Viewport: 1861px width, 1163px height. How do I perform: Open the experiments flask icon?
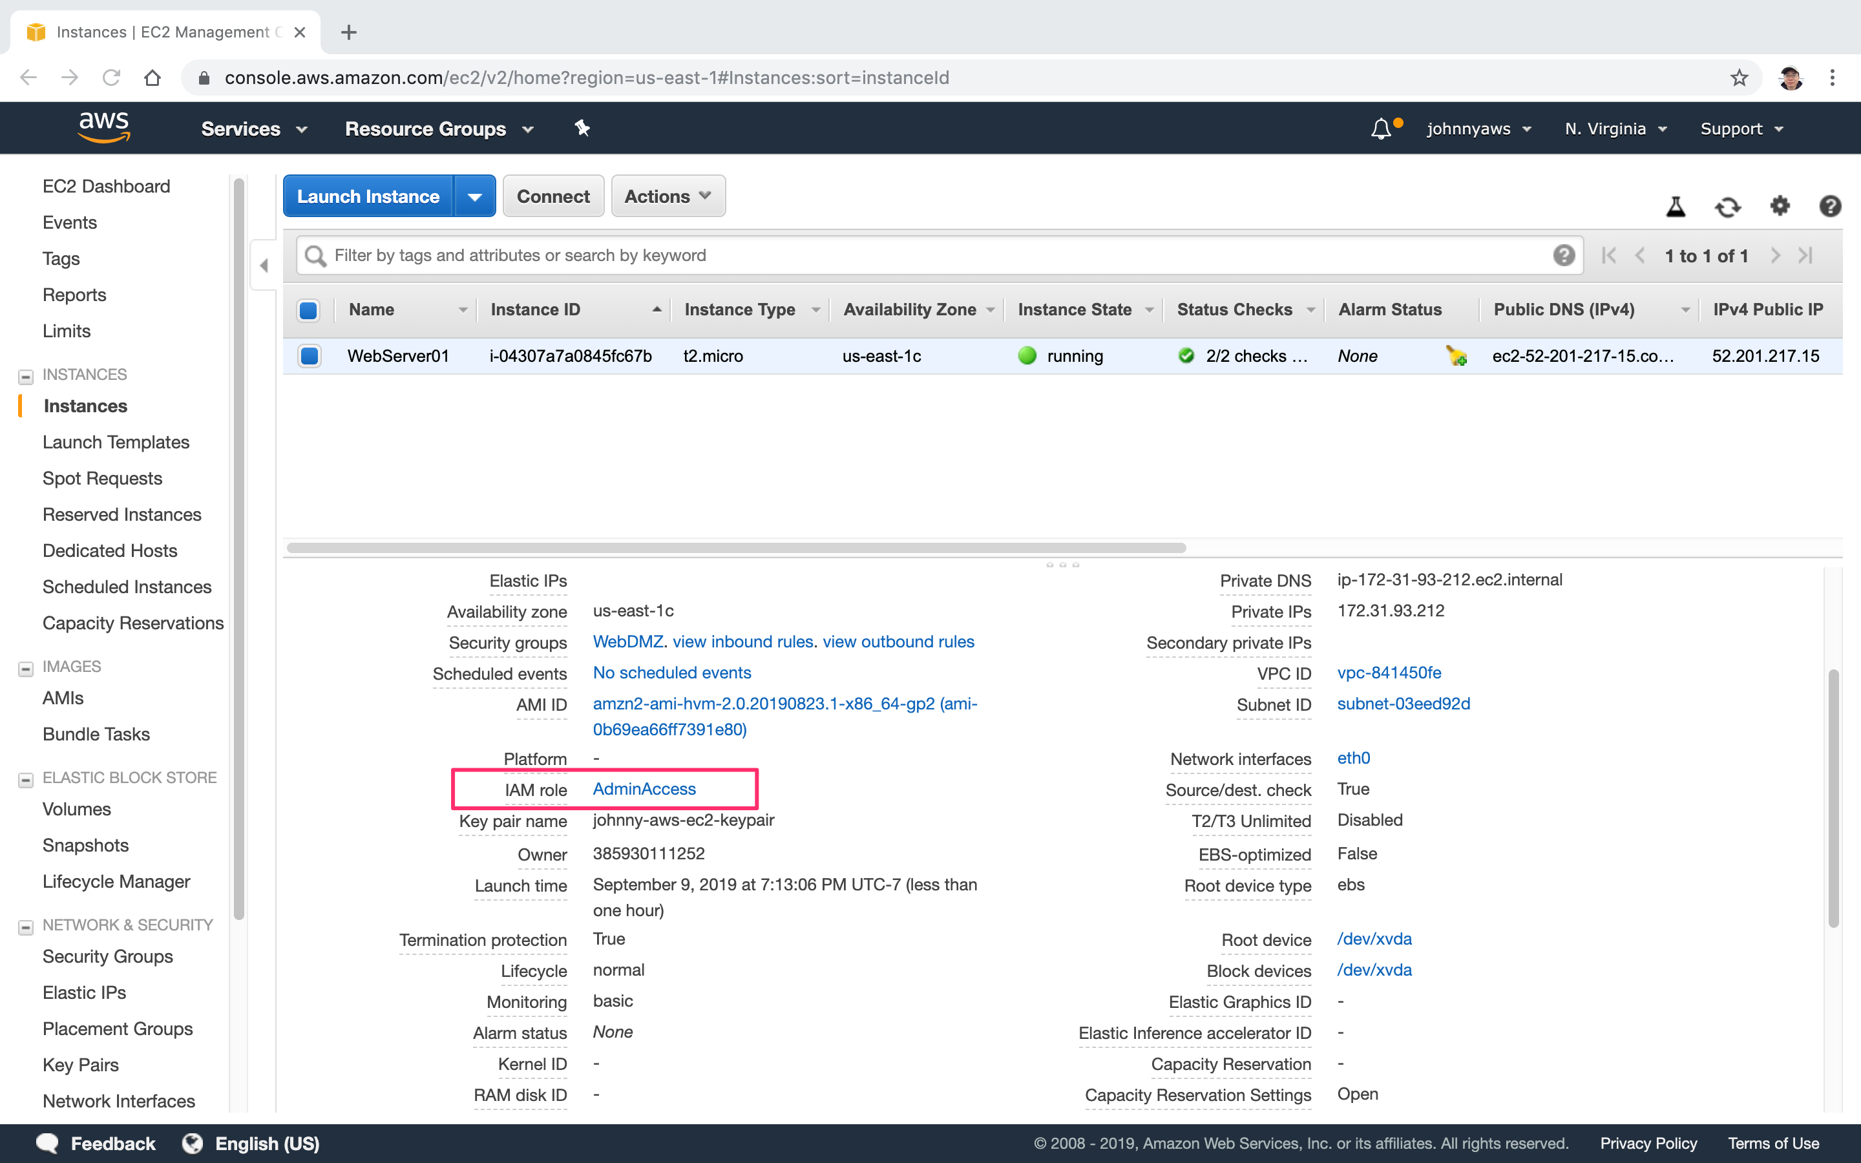[1676, 206]
